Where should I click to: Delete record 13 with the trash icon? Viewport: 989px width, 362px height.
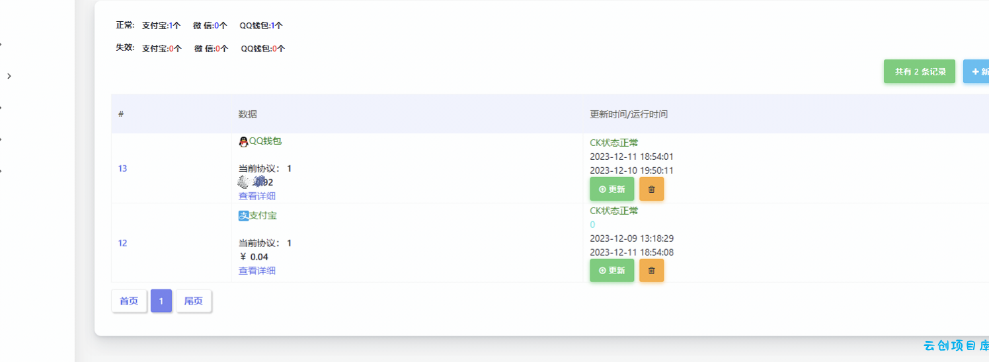click(x=651, y=189)
